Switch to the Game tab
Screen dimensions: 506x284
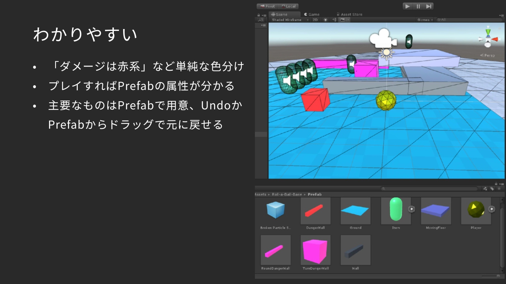[x=312, y=15]
